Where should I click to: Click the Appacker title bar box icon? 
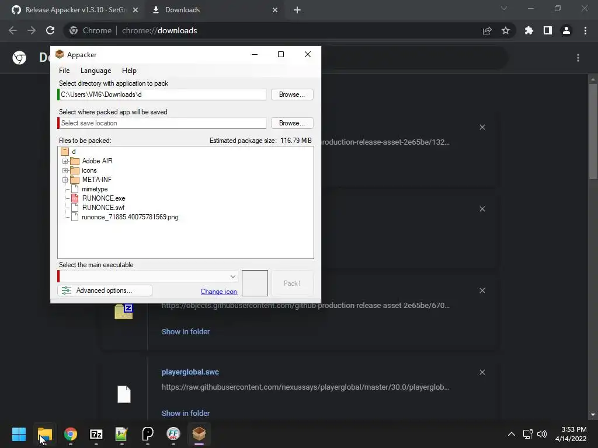[60, 54]
